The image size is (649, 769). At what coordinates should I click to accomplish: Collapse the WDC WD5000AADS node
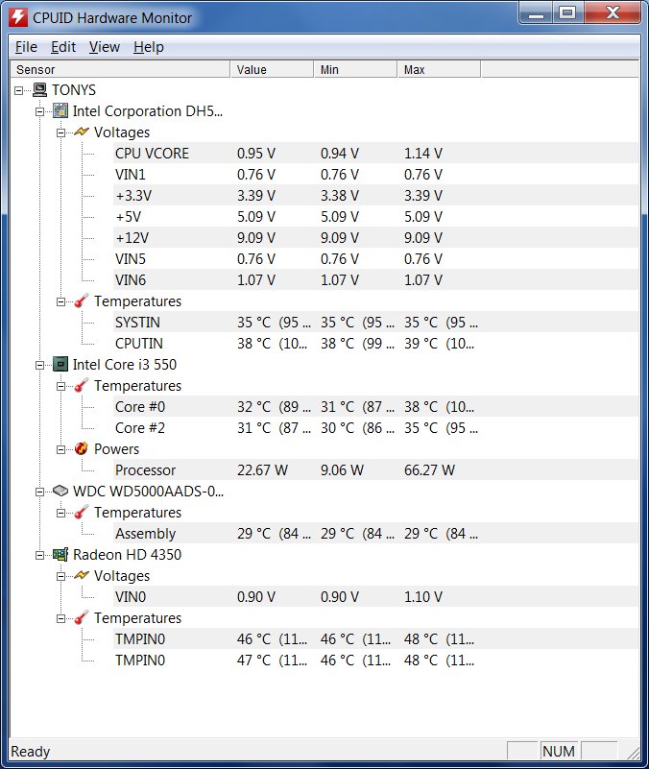click(39, 492)
